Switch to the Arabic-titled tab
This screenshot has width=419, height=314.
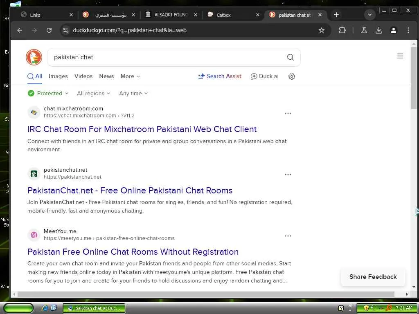[x=108, y=15]
